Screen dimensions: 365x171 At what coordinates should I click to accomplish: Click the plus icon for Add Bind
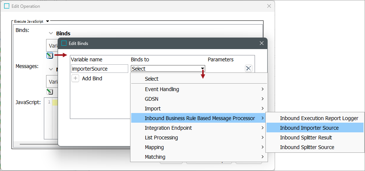(75, 78)
